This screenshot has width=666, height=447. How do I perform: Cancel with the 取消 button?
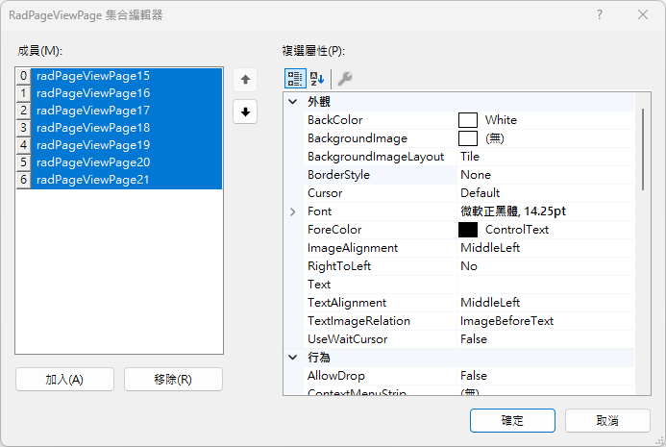click(607, 421)
